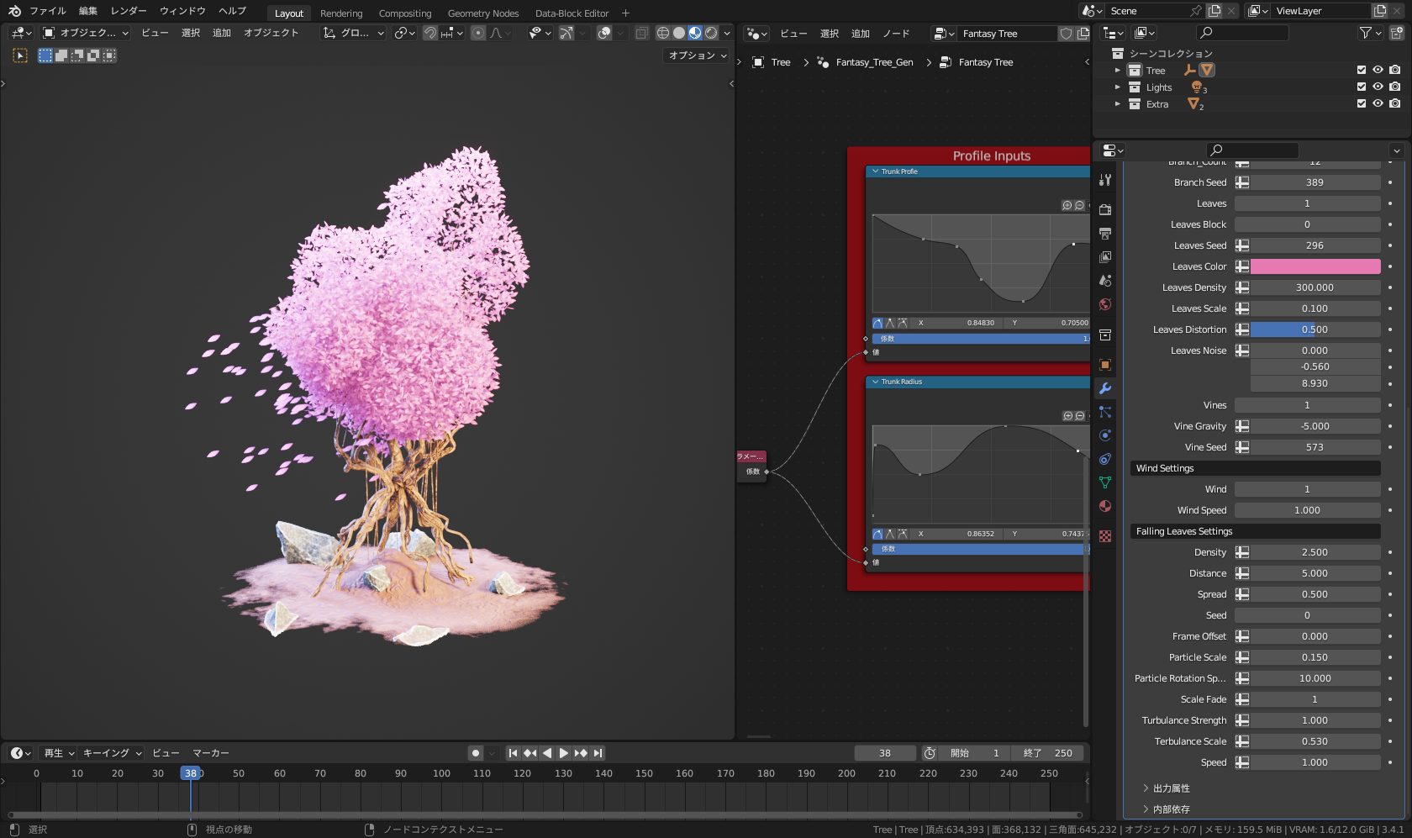Open the pink Leaves Color swatch
1412x838 pixels.
tap(1315, 266)
